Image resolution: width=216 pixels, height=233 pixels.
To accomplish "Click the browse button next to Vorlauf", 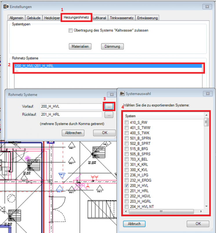I will [x=109, y=107].
